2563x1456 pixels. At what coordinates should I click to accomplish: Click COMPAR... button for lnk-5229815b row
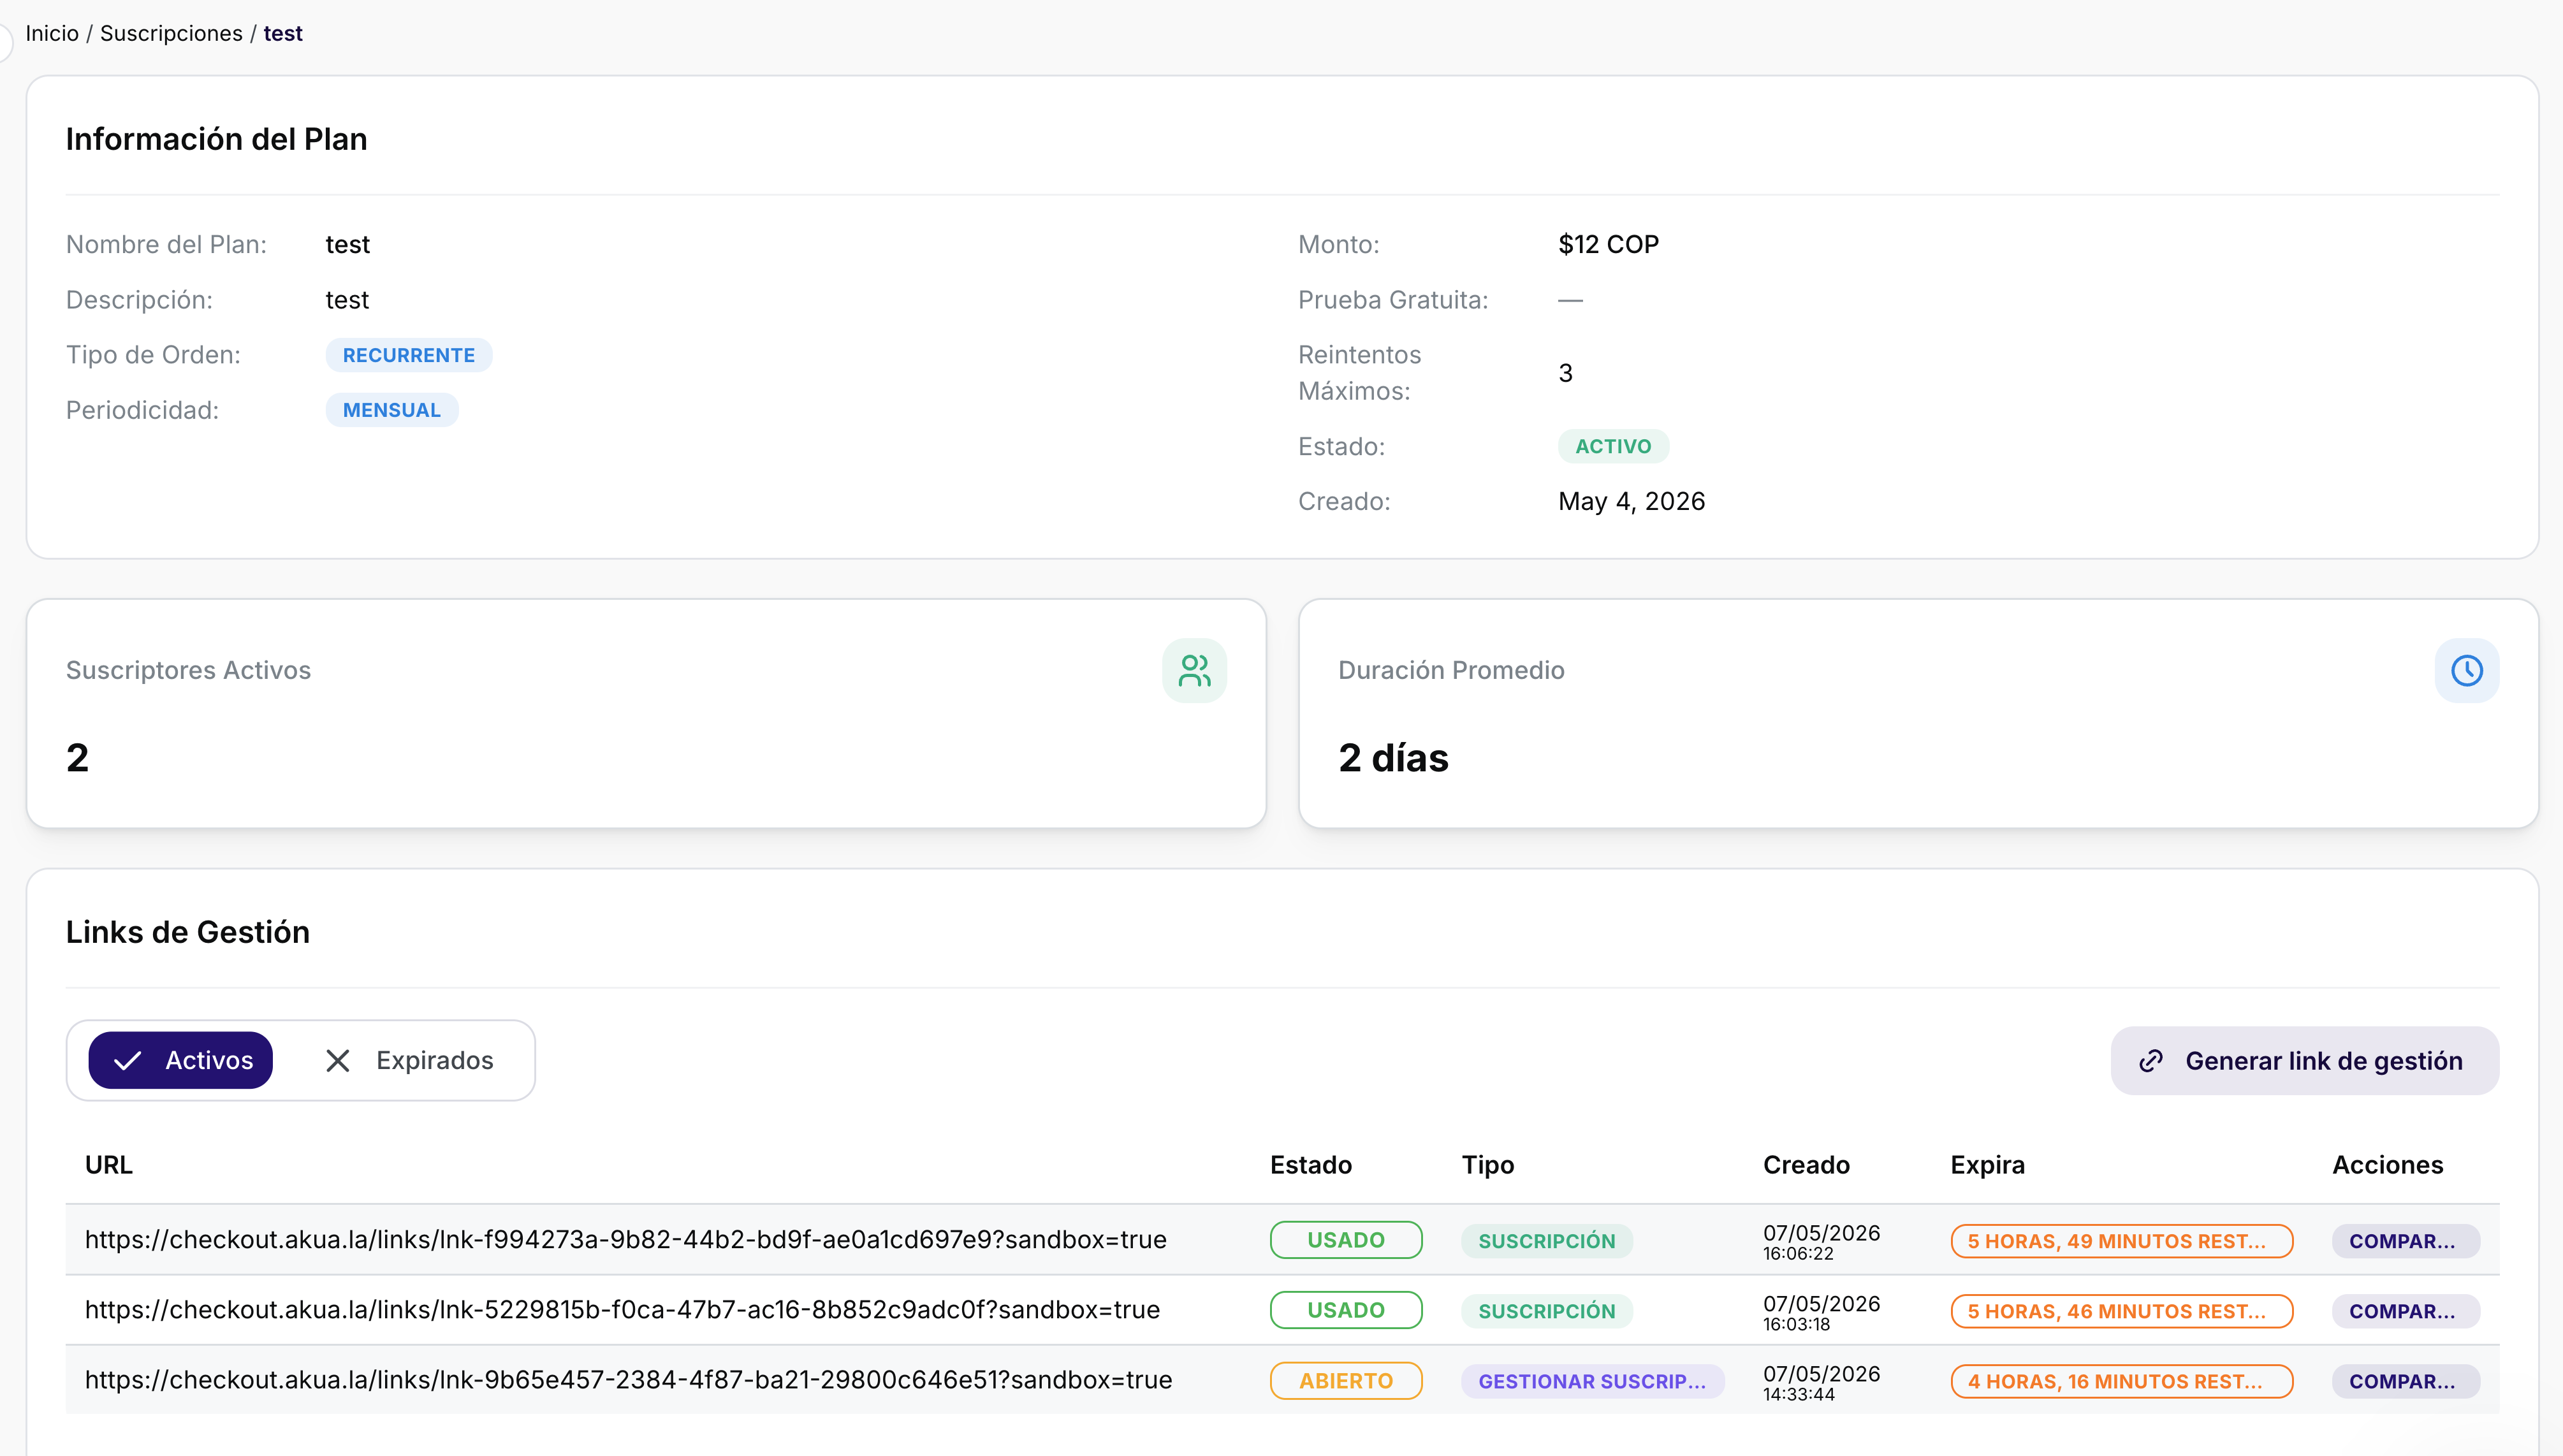coord(2405,1311)
